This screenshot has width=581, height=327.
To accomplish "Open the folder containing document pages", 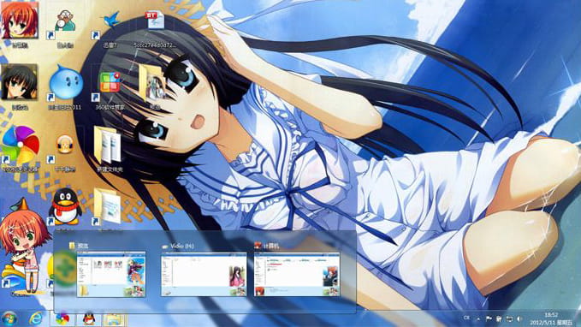I will click(x=108, y=146).
